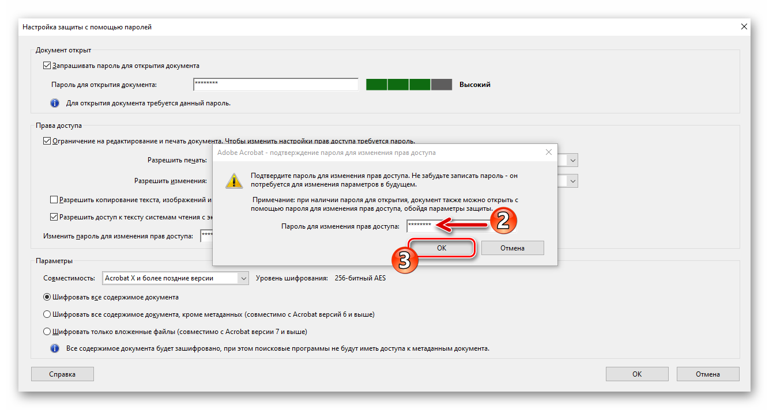Screen dimensions: 769x410
Task: Open Справка help button
Action: pos(62,374)
